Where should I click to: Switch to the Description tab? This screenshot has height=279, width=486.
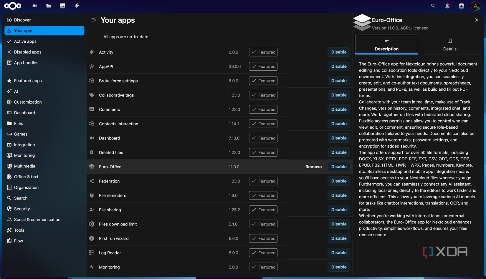[386, 45]
